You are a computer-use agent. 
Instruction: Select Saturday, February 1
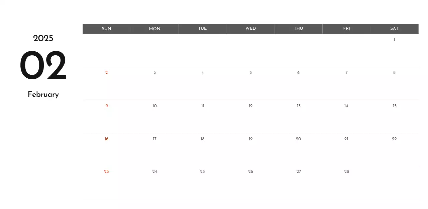coord(394,40)
